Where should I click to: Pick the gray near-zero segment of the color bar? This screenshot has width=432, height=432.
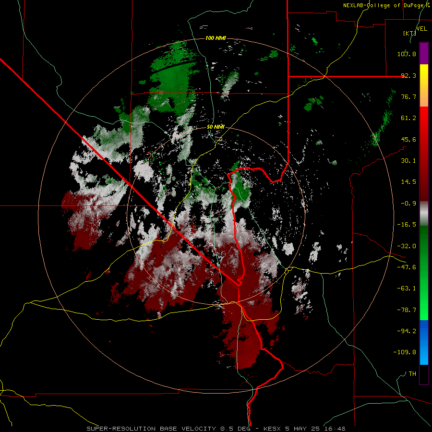424,213
